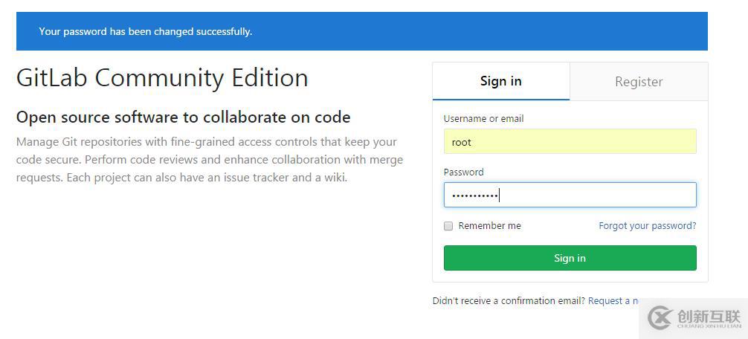Screen dimensions: 748x339
Task: Enable the Remember me checkbox
Action: coord(448,226)
